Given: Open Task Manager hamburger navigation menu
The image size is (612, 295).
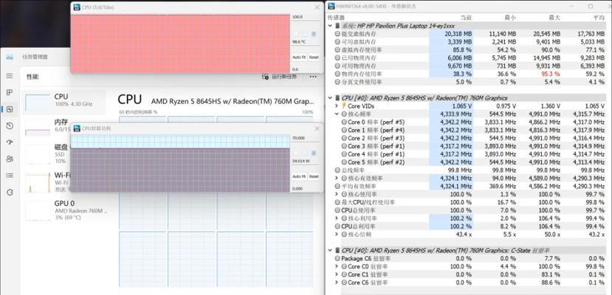Looking at the screenshot, I should [x=10, y=76].
